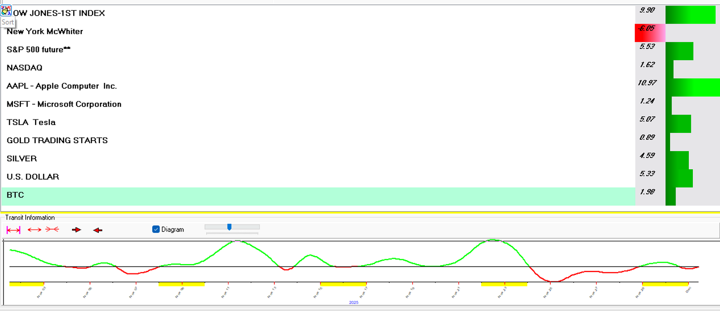This screenshot has height=311, width=720.
Task: Click the Transit Information panel label
Action: [x=30, y=218]
